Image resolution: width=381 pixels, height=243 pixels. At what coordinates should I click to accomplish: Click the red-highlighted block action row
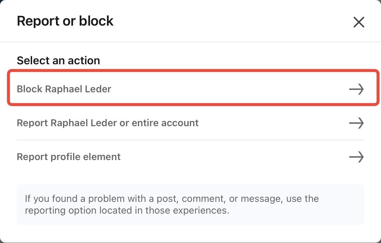coord(193,87)
